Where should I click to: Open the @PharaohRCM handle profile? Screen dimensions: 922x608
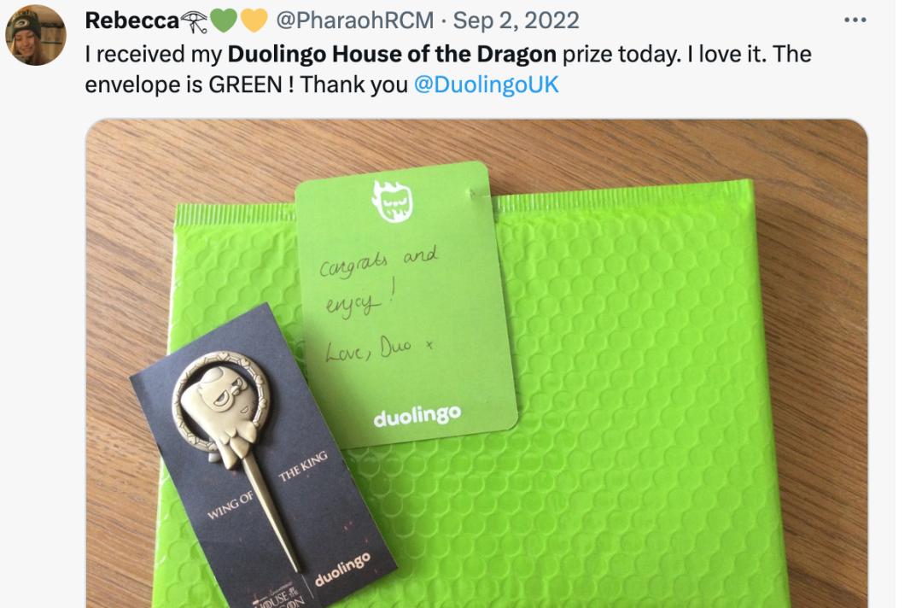354,20
